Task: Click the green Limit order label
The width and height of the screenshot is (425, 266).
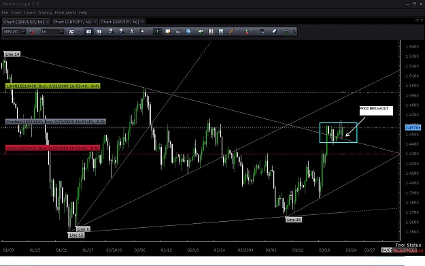Action: coord(53,86)
